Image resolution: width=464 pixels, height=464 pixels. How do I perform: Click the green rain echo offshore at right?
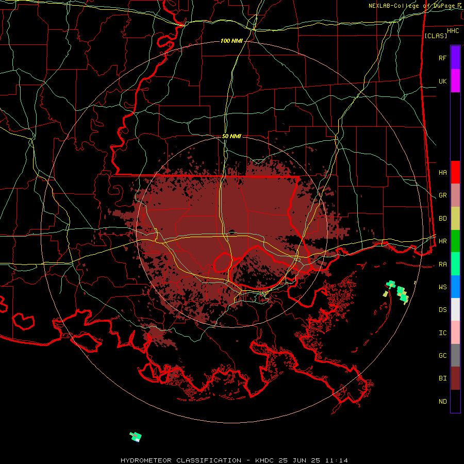[x=402, y=293]
